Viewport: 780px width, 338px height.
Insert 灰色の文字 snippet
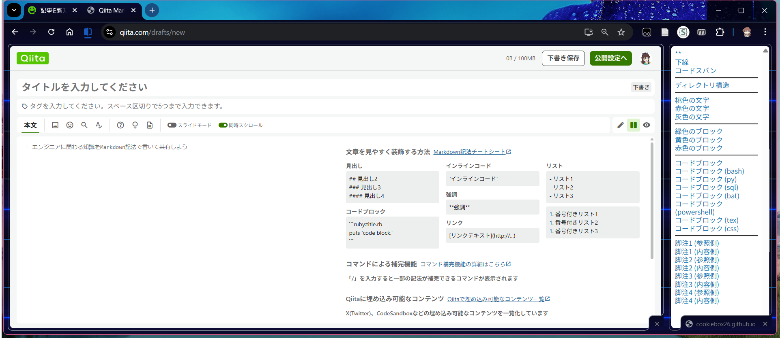(692, 117)
